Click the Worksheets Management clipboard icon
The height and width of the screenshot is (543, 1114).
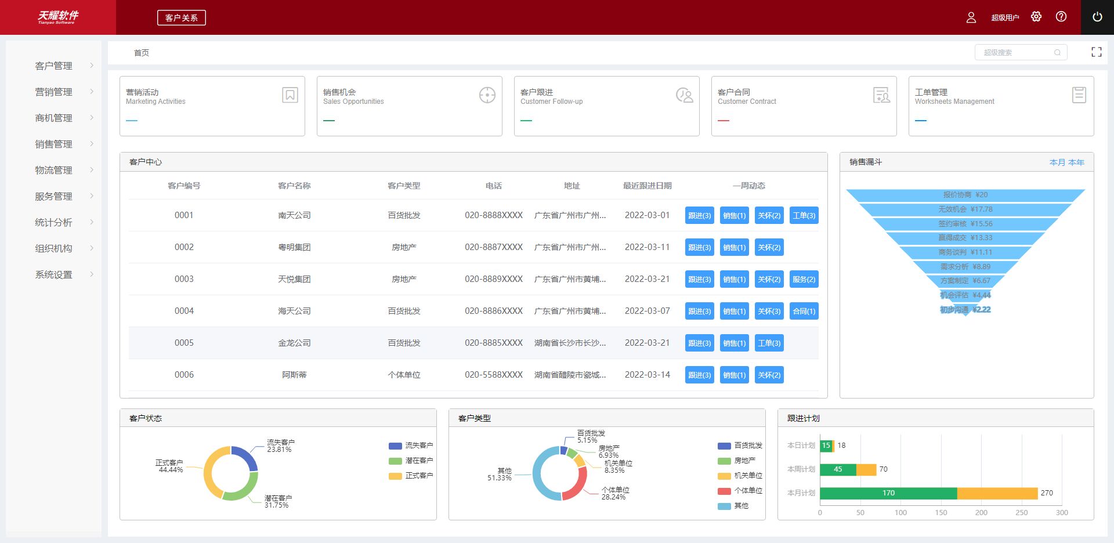click(1079, 95)
